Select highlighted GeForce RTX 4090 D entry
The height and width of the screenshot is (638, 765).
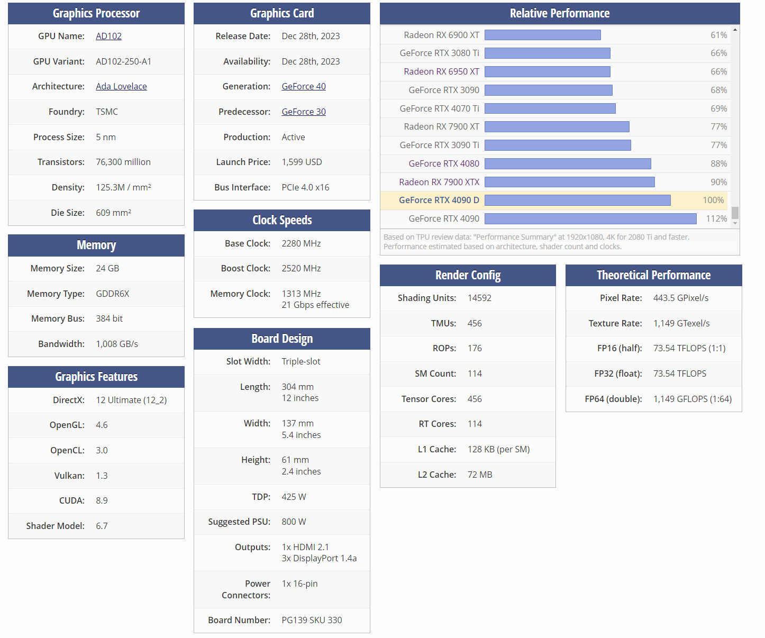439,200
